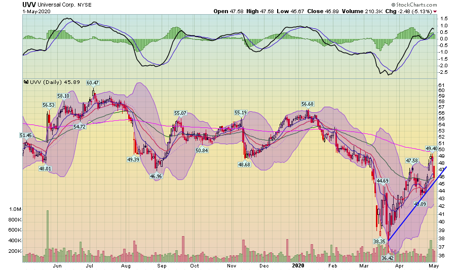Click the 44.69 price label
Viewport: 456px width, 270px height.
(x=383, y=181)
